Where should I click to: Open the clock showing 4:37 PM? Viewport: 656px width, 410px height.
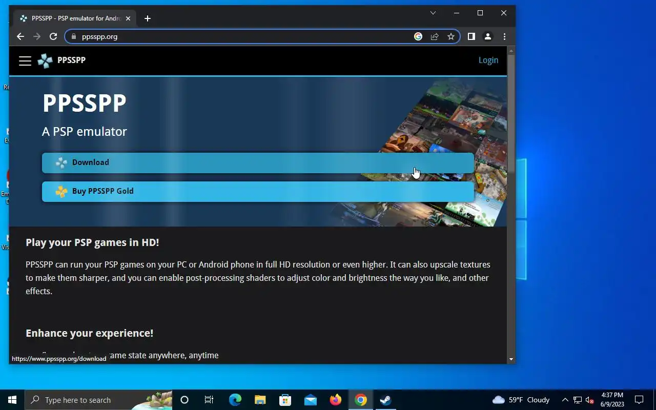[612, 400]
